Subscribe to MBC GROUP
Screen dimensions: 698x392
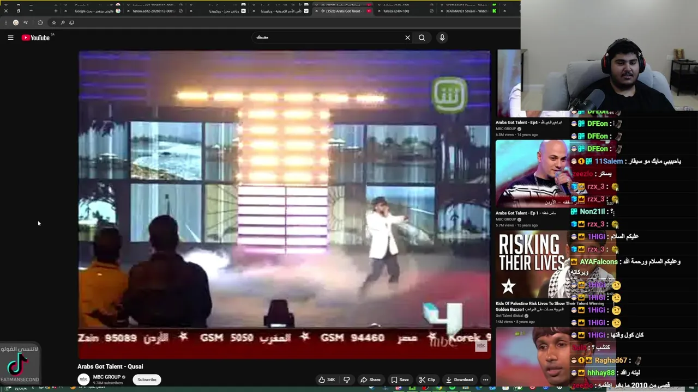[147, 379]
